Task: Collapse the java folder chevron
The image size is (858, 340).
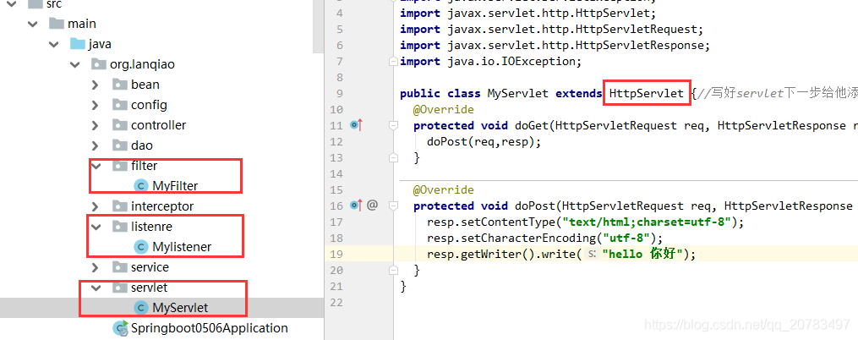Action: [53, 44]
